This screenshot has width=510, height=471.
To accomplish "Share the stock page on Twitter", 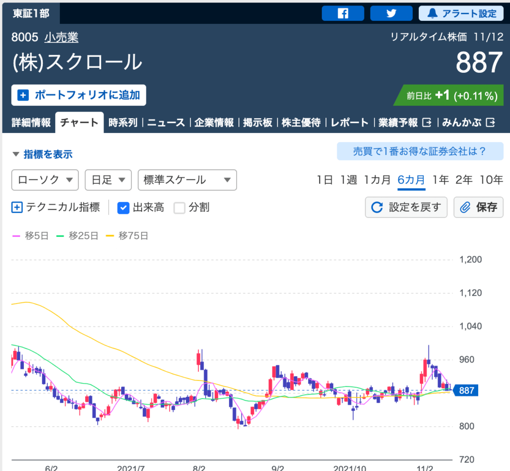I will click(391, 13).
